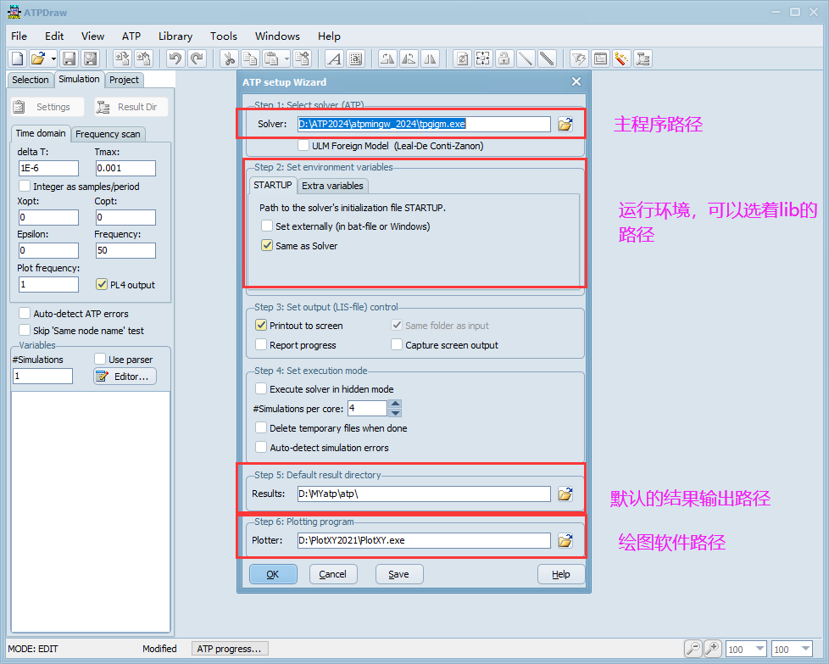Increase Simulations per core with up arrow

(395, 404)
